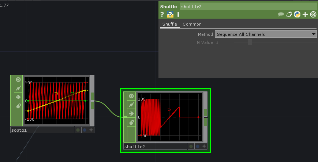
Task: Open the Method dropdown
Action: click(x=265, y=34)
